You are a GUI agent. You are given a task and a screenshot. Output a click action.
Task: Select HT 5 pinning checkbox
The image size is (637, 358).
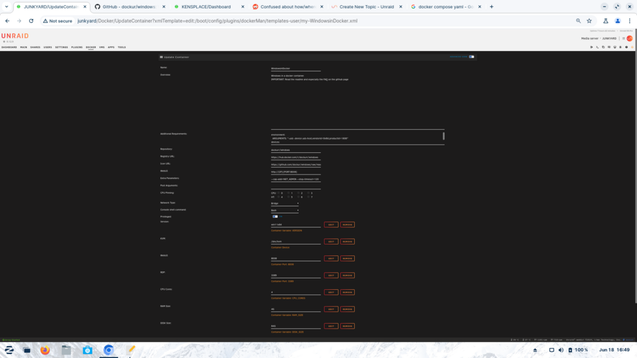pos(289,197)
